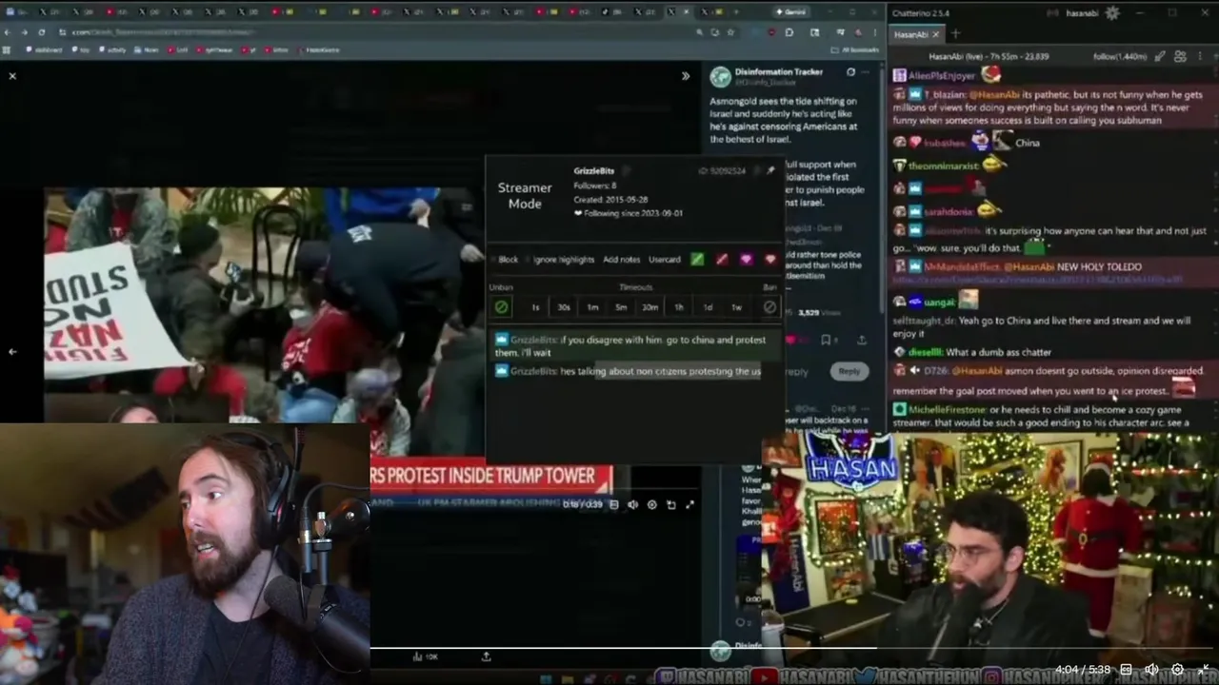Bookmark the Disinformation Tracker tweet
The width and height of the screenshot is (1219, 685).
[x=825, y=340]
